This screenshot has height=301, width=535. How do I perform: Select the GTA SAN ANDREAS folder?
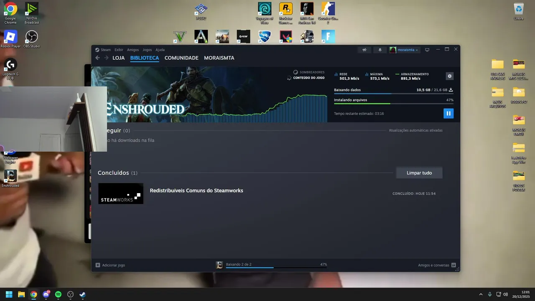(x=497, y=69)
